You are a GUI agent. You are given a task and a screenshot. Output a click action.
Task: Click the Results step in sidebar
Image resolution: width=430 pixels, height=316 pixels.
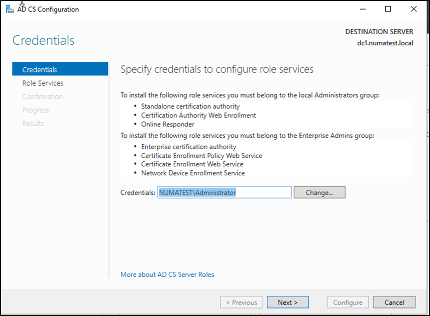point(33,124)
